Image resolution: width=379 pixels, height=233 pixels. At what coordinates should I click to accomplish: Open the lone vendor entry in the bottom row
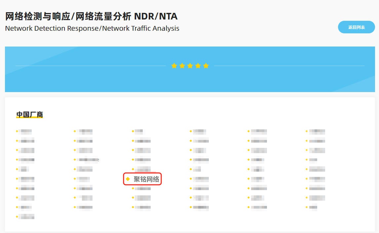click(27, 217)
